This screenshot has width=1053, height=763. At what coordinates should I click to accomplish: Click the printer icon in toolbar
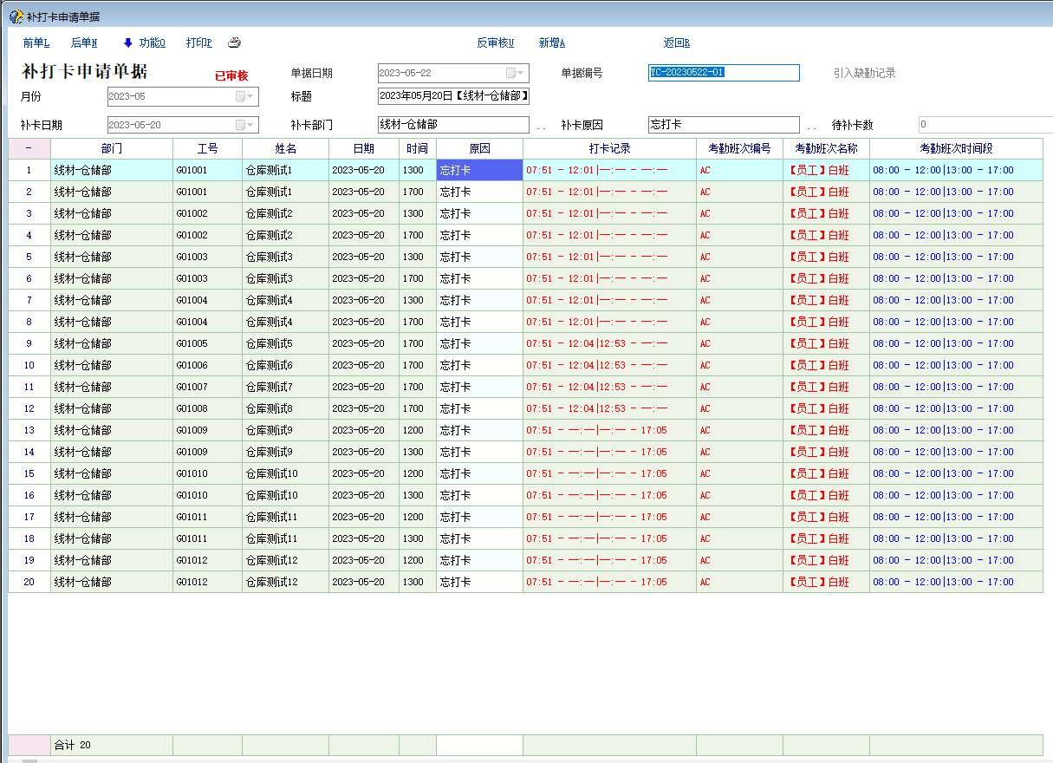pos(234,43)
